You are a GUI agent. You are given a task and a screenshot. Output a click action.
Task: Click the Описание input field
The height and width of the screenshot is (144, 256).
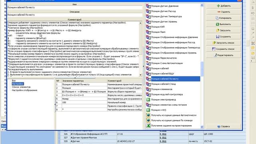click(x=75, y=15)
